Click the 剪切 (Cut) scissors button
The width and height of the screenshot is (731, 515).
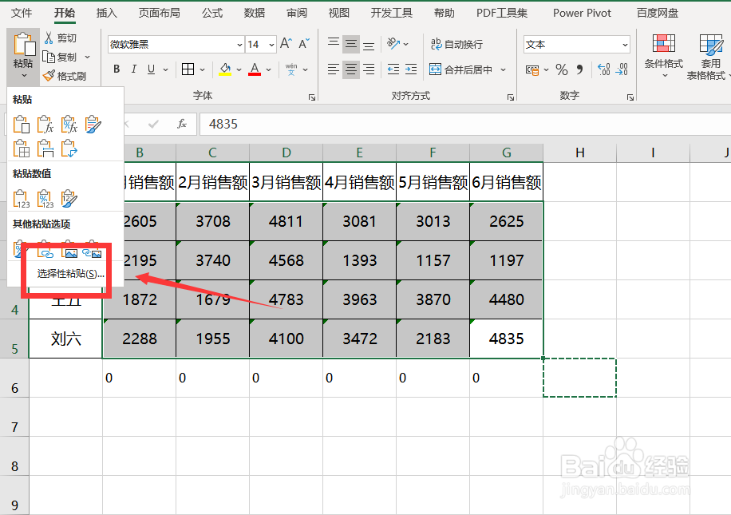click(x=60, y=38)
